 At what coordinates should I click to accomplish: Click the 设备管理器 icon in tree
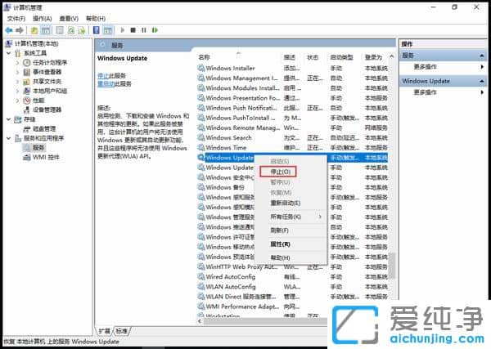point(27,110)
